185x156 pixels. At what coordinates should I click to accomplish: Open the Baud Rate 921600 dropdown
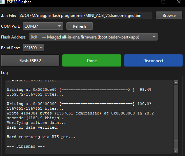[34, 48]
